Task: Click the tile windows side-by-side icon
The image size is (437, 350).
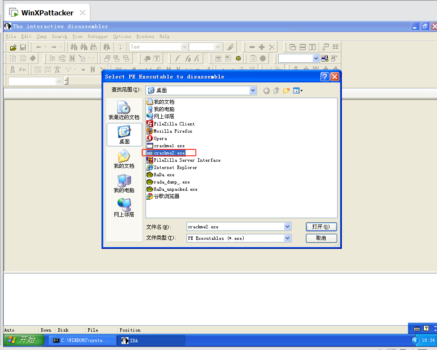Action: point(312,47)
